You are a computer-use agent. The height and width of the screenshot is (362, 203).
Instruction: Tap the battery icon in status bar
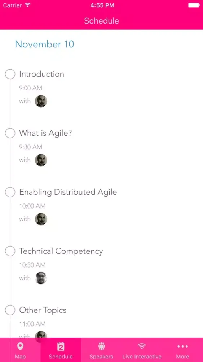(194, 5)
